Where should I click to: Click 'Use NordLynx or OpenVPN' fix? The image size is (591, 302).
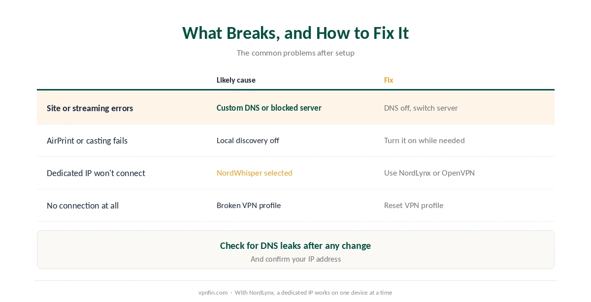(429, 173)
